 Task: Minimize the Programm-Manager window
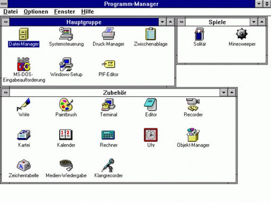[259, 4]
